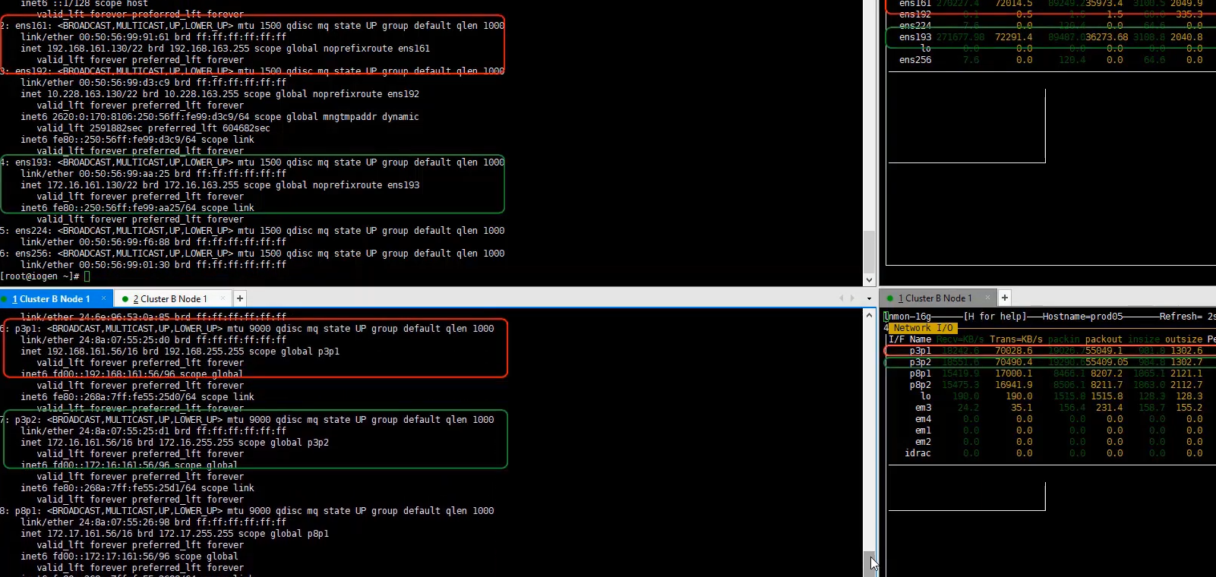This screenshot has width=1216, height=577.
Task: Click the upper terminal scrollbar thumb
Action: coord(869,251)
